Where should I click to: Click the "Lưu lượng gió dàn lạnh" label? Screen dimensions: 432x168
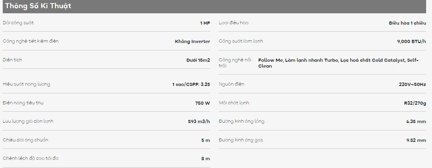pos(28,121)
